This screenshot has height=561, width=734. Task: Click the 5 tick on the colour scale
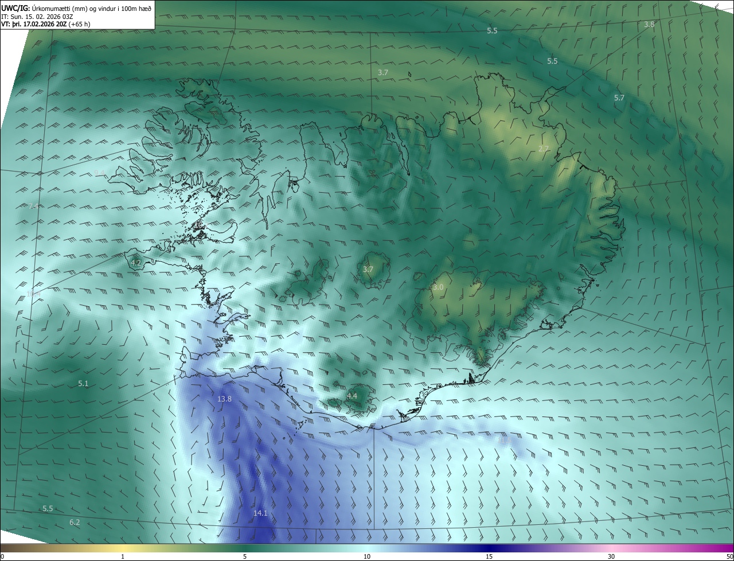[x=245, y=556]
